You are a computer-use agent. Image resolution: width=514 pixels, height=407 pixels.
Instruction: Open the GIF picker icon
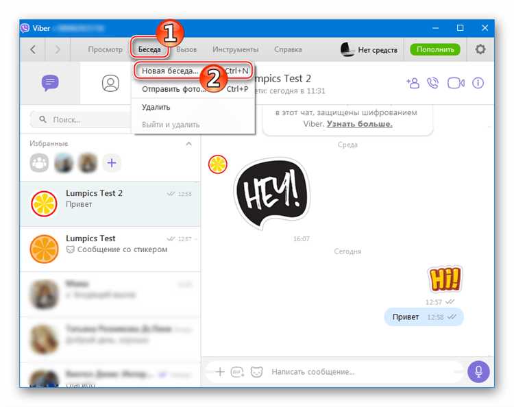point(237,372)
